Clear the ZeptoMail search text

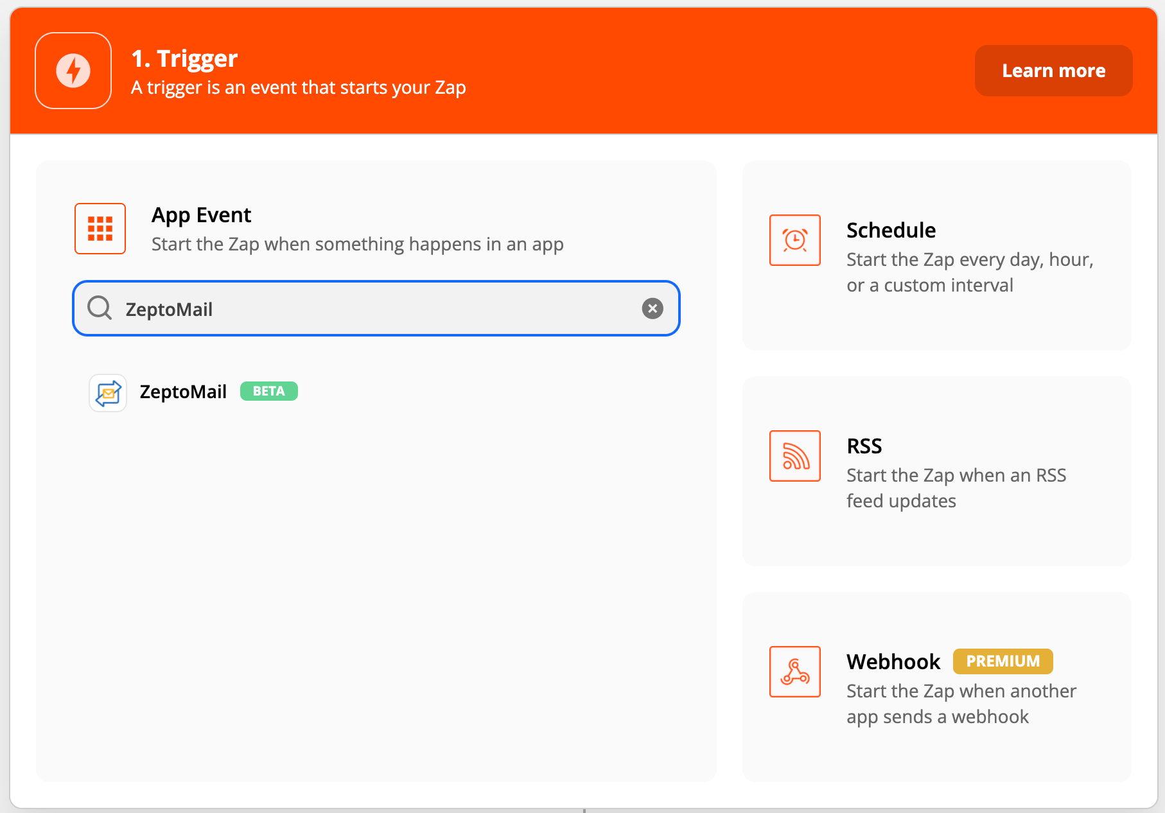point(653,309)
